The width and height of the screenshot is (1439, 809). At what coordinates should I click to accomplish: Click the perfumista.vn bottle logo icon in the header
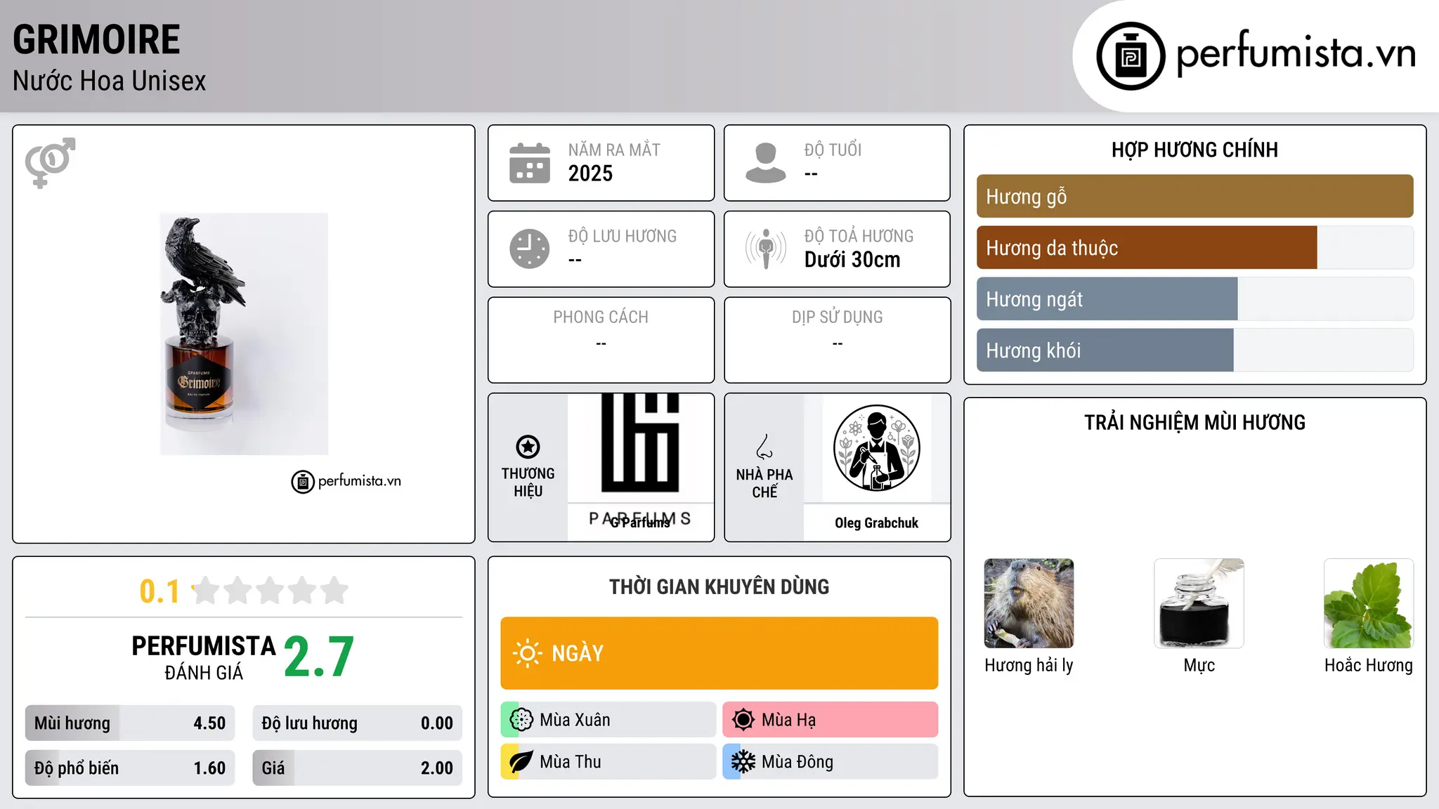[x=1131, y=56]
